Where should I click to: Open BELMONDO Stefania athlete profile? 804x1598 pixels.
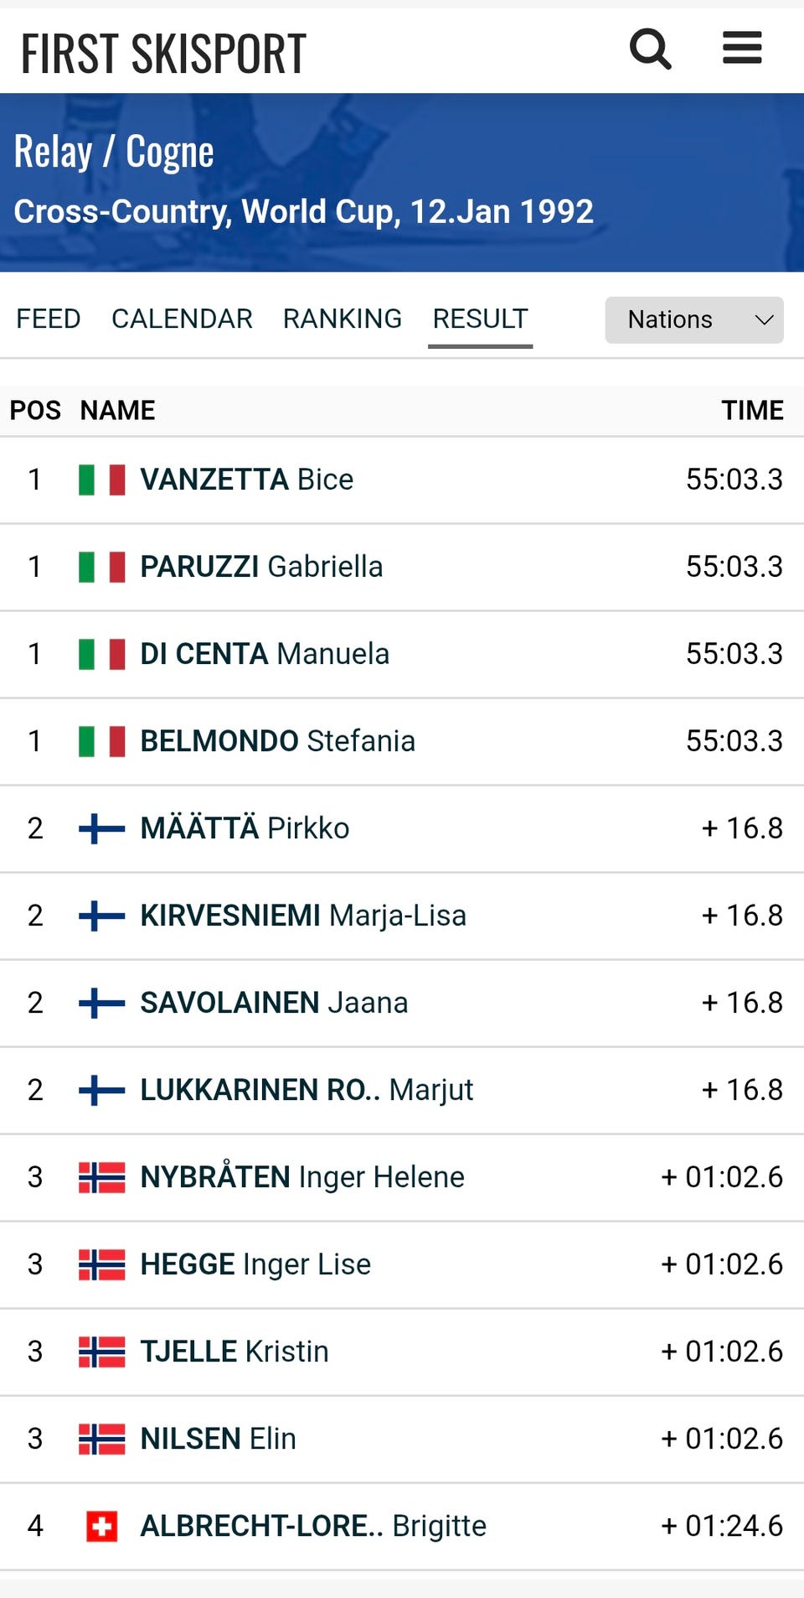278,741
